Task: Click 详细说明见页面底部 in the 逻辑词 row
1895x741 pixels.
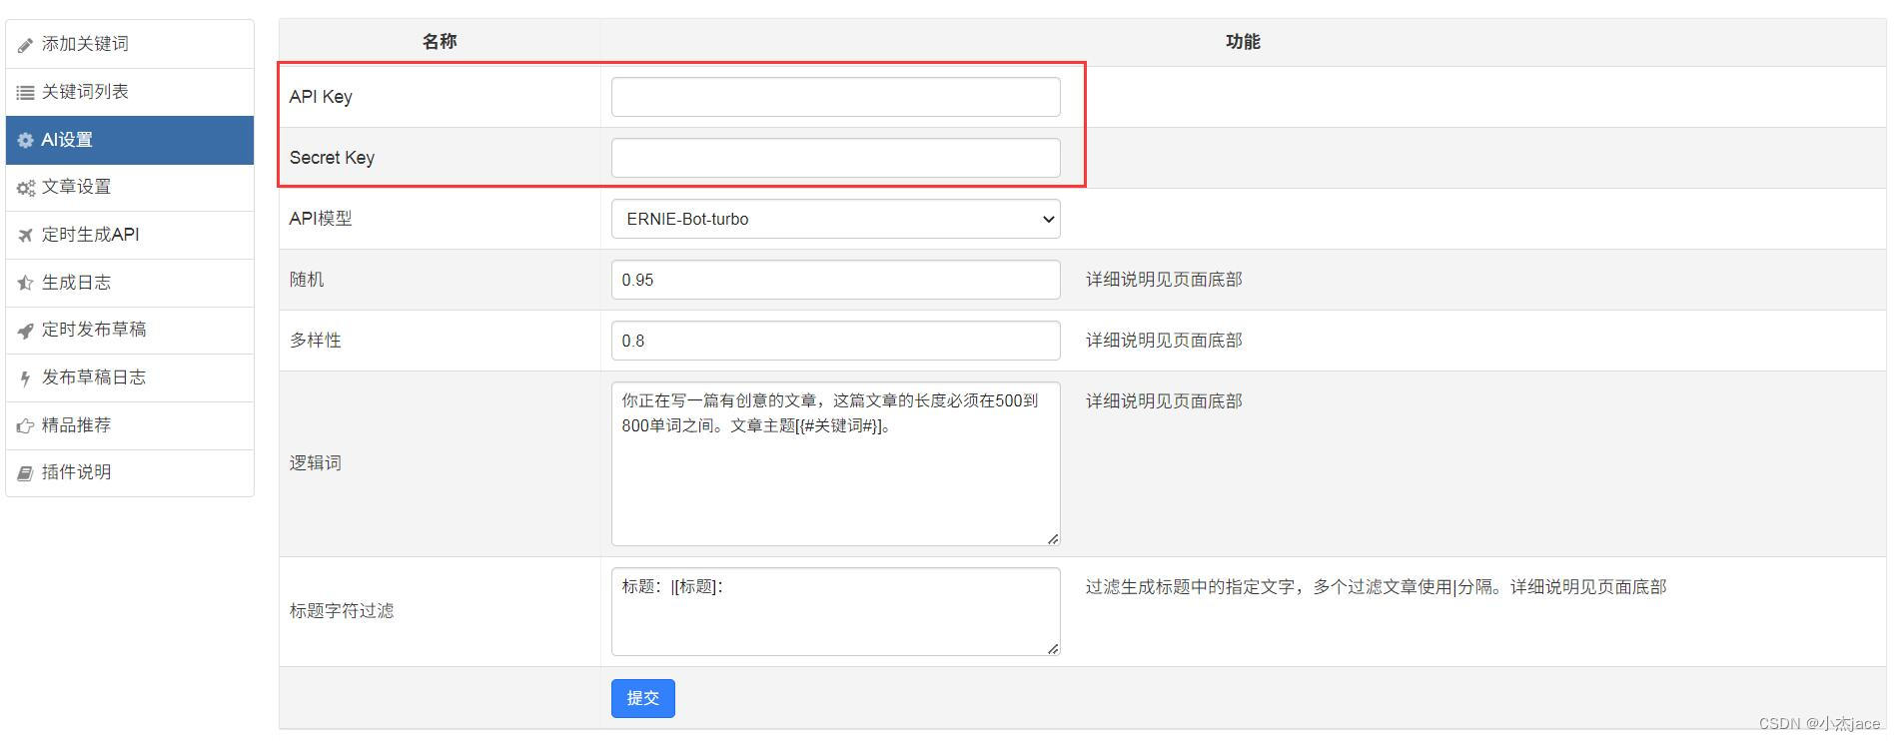Action: click(1164, 401)
